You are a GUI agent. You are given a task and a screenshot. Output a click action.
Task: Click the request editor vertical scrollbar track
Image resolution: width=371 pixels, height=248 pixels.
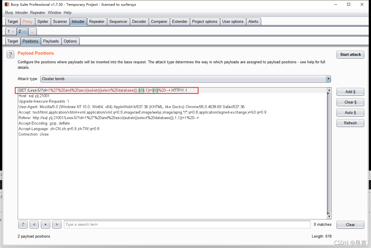click(x=329, y=153)
